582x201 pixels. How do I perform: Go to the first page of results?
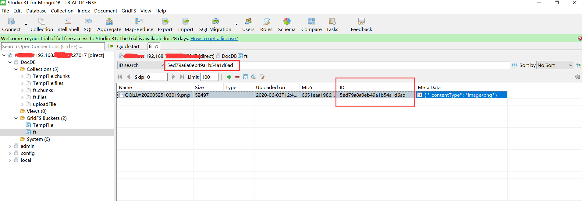pos(120,77)
